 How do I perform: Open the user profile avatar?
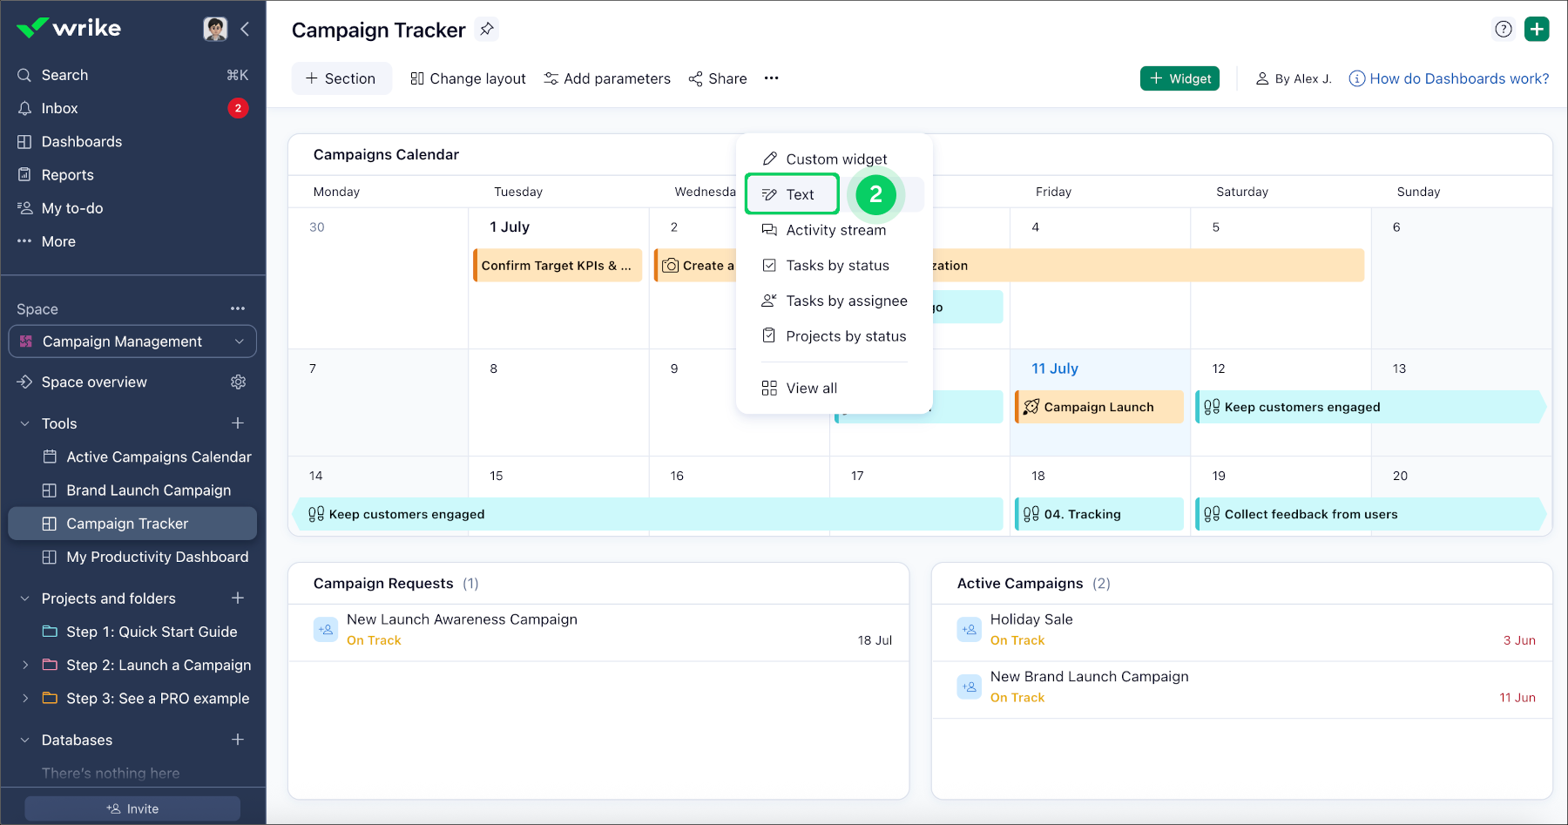[215, 29]
